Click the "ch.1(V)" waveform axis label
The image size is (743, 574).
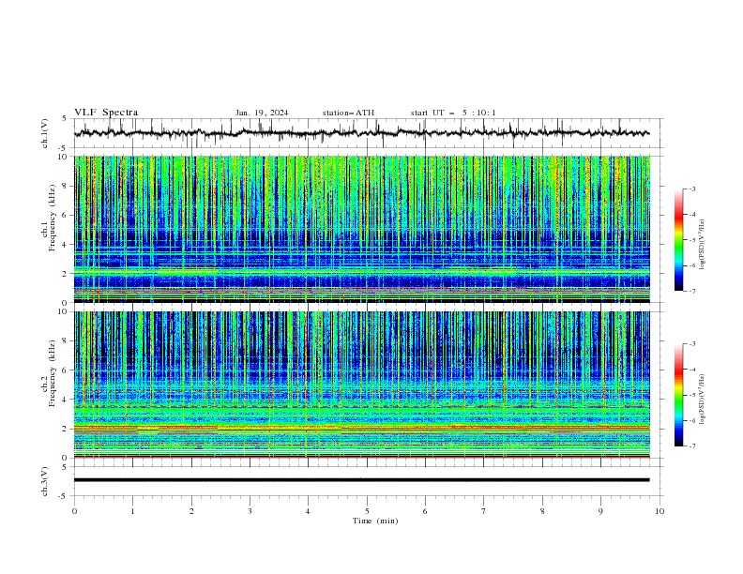[45, 133]
